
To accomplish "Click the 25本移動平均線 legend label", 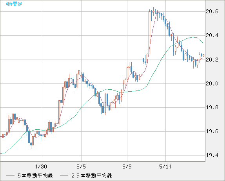I will tap(92, 176).
